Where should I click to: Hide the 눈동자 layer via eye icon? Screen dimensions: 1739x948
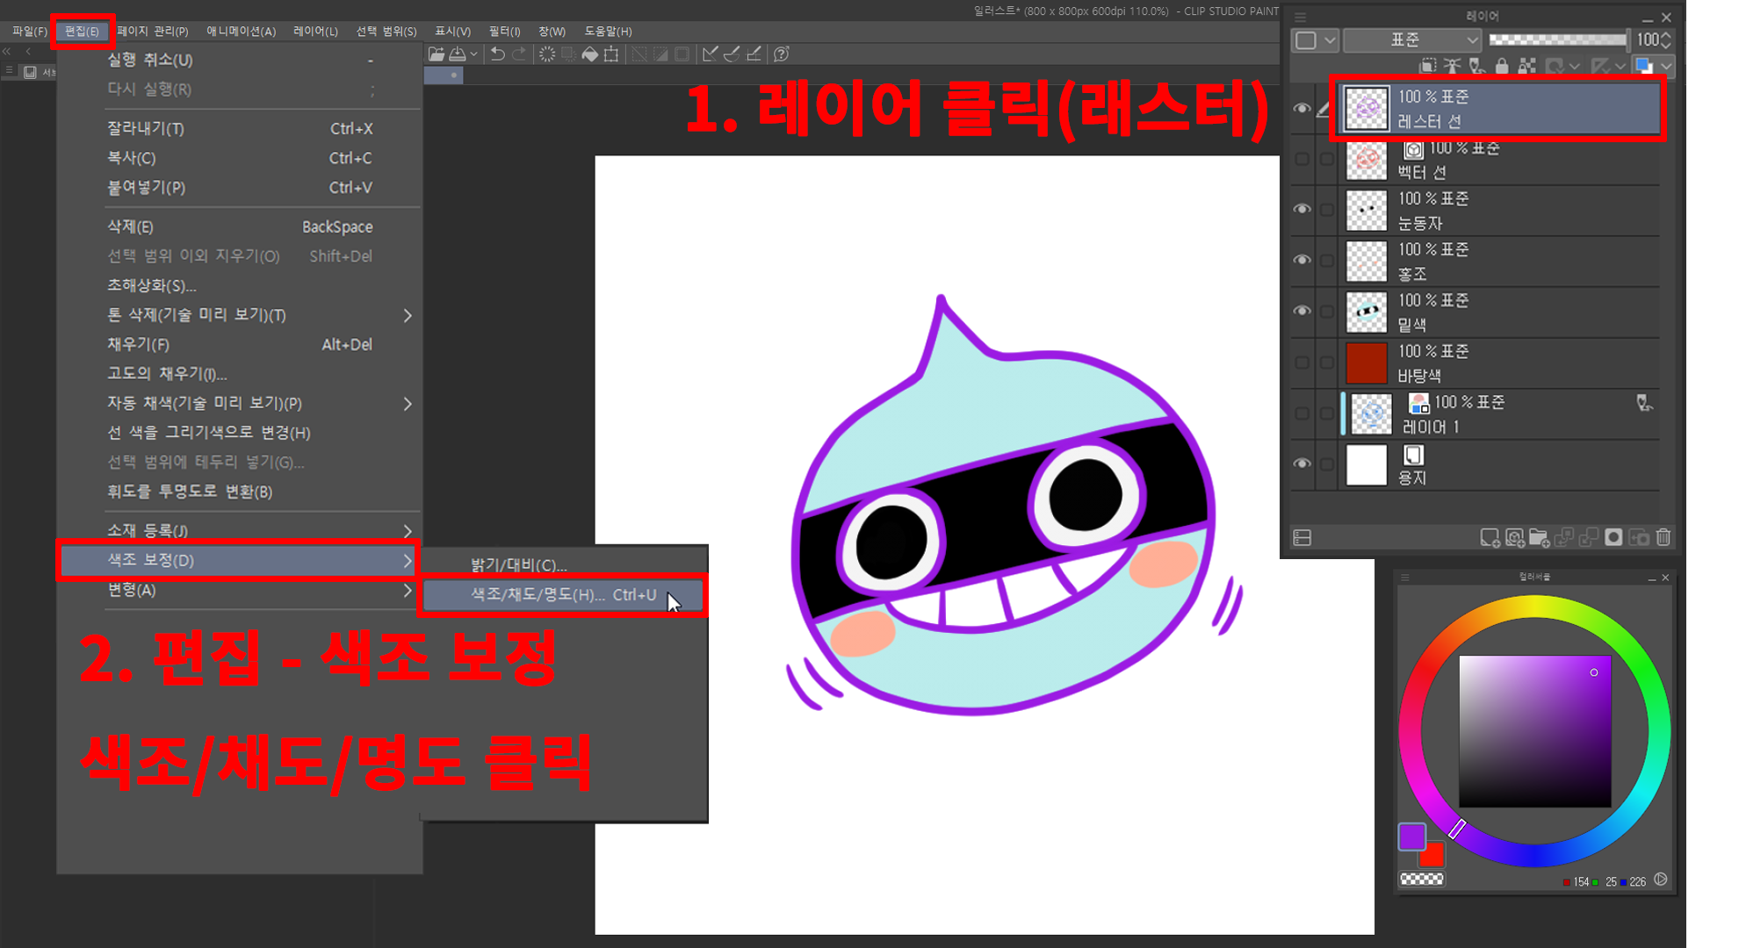tap(1302, 210)
